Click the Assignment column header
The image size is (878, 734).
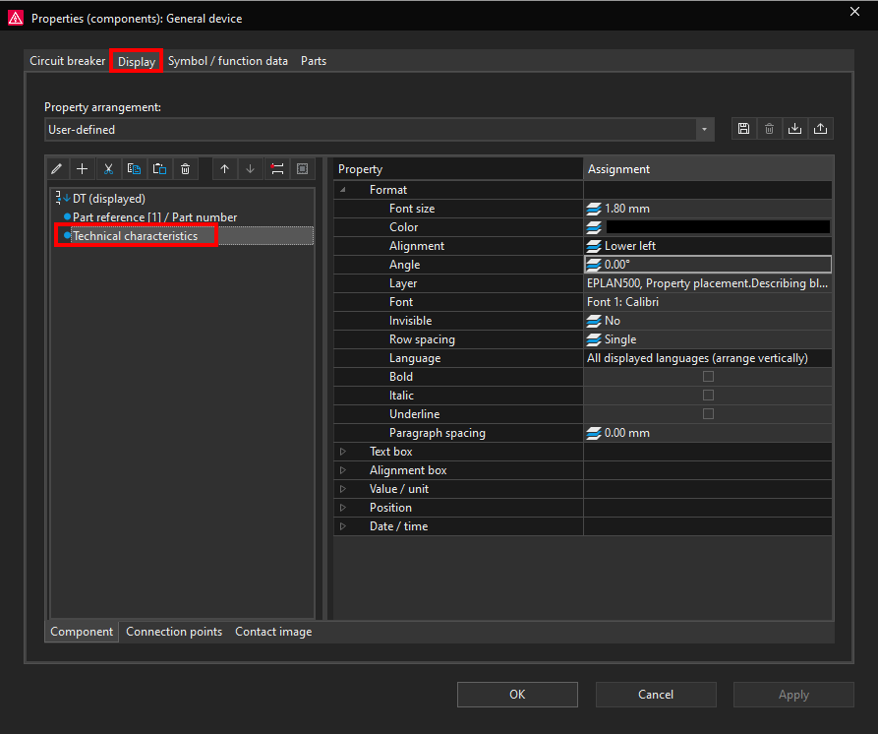click(708, 168)
